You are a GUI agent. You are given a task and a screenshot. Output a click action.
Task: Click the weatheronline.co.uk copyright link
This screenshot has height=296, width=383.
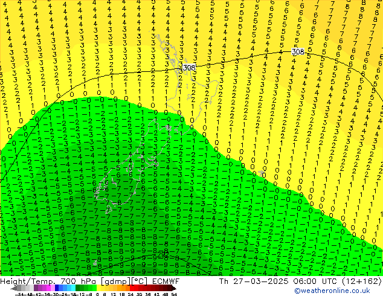click(x=332, y=291)
